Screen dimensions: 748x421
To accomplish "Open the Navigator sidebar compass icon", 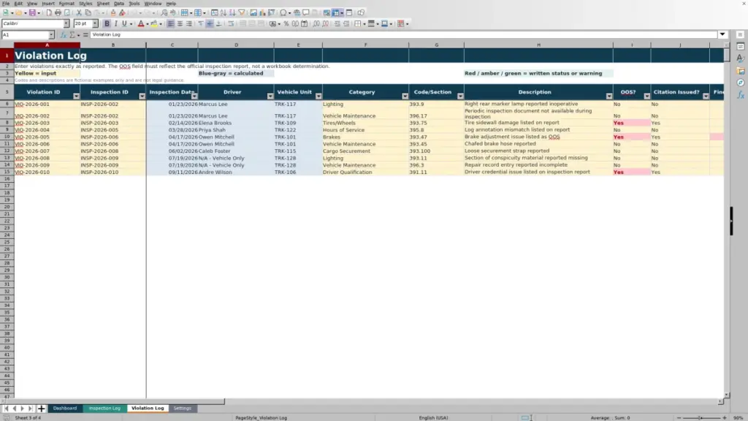I will pyautogui.click(x=741, y=83).
